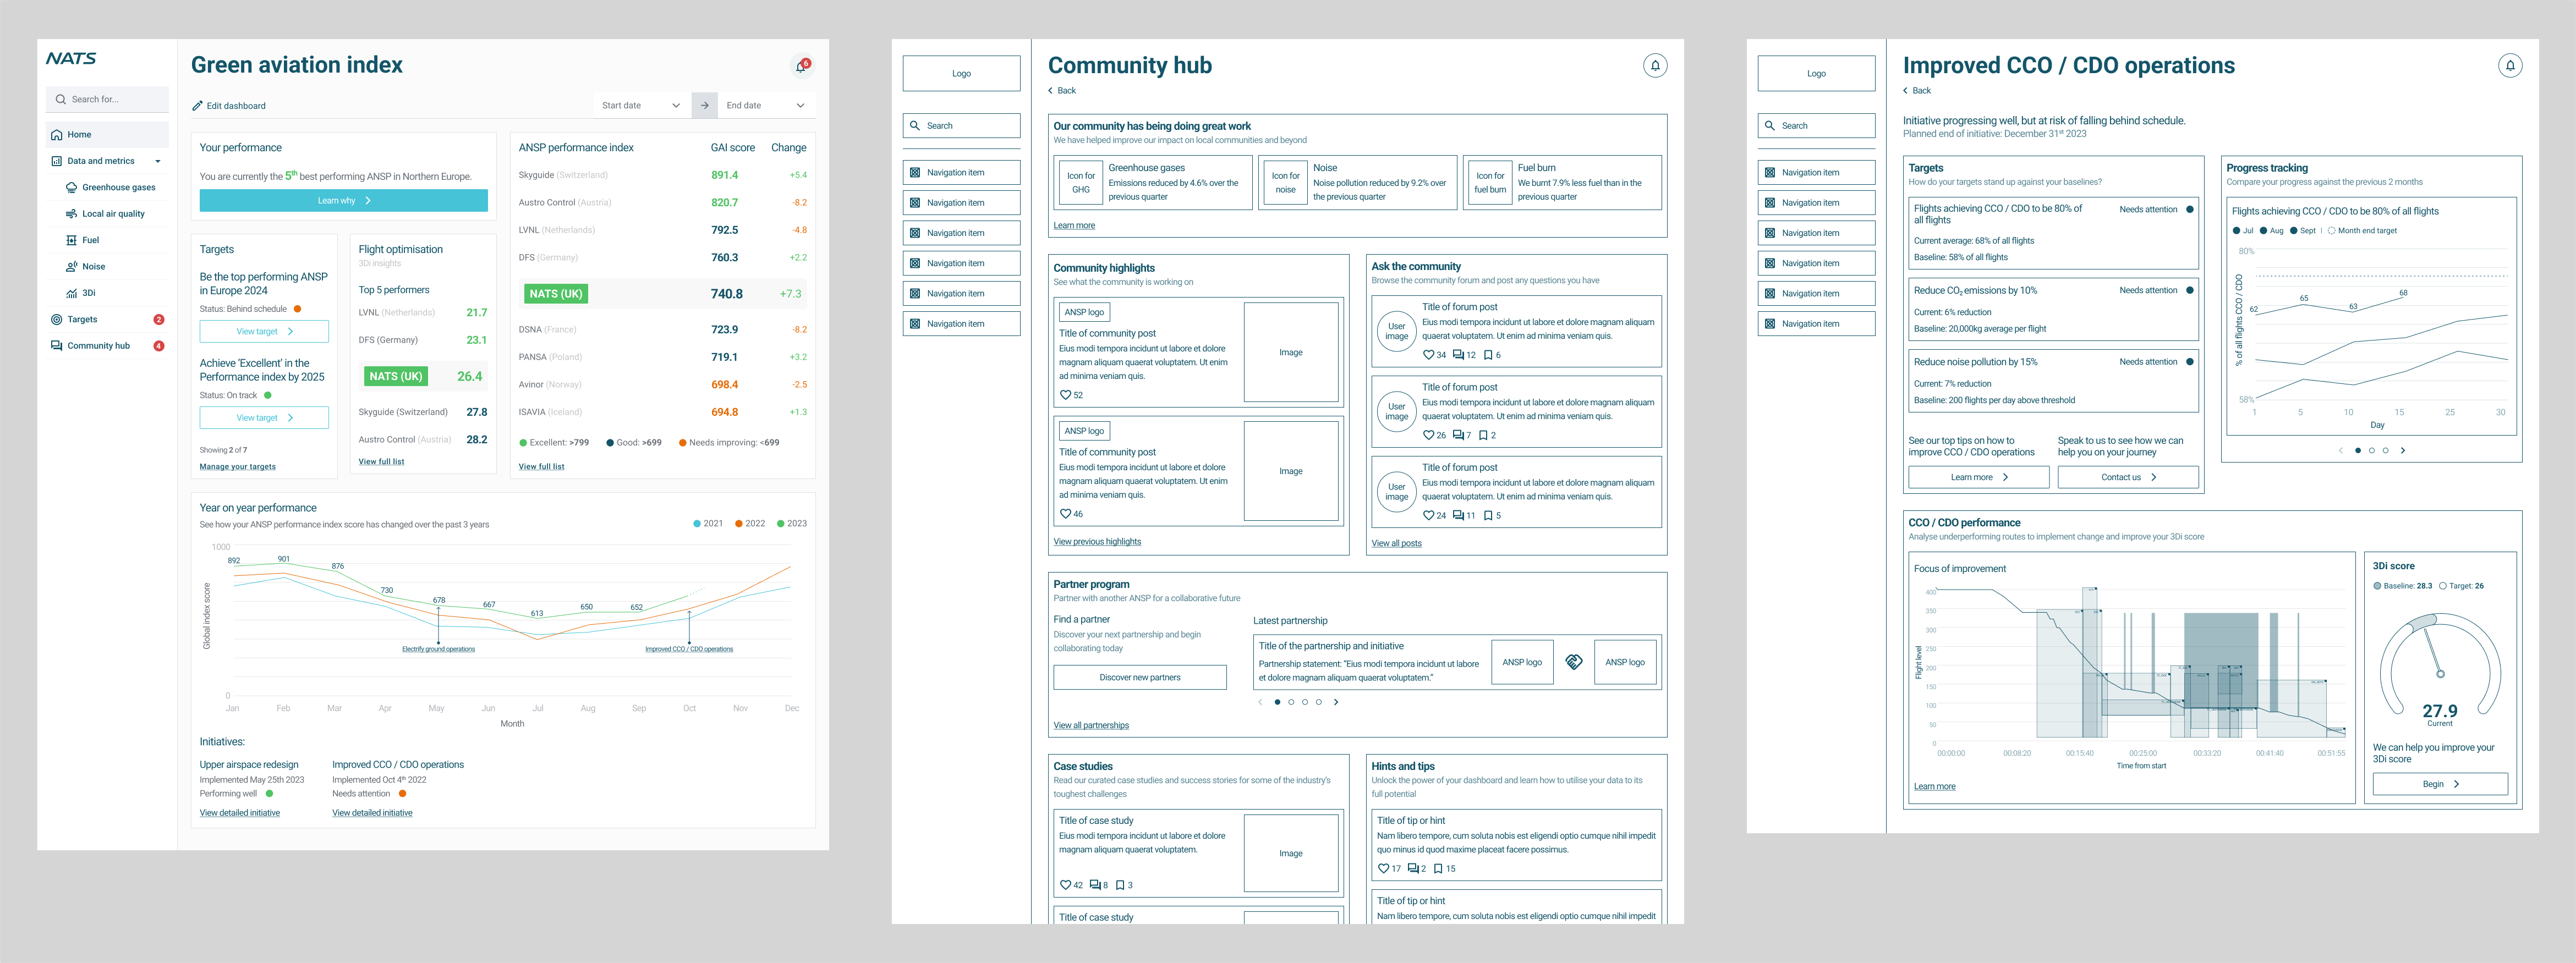2576x963 pixels.
Task: Click the Noise icon in the sidebar
Action: pyautogui.click(x=71, y=266)
